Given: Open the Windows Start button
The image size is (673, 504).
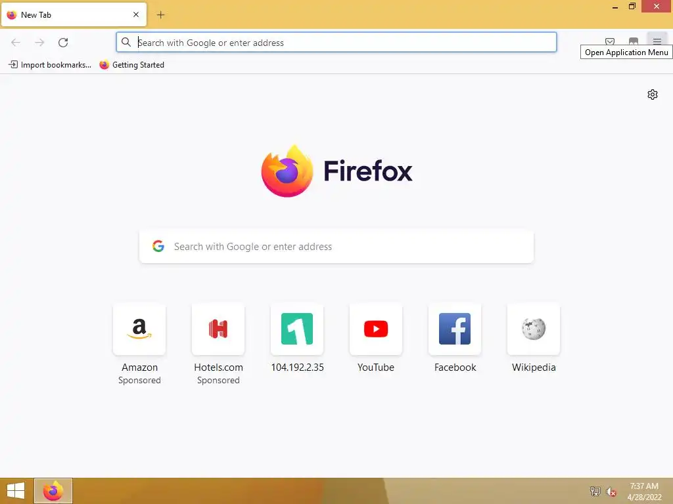Looking at the screenshot, I should pyautogui.click(x=16, y=491).
